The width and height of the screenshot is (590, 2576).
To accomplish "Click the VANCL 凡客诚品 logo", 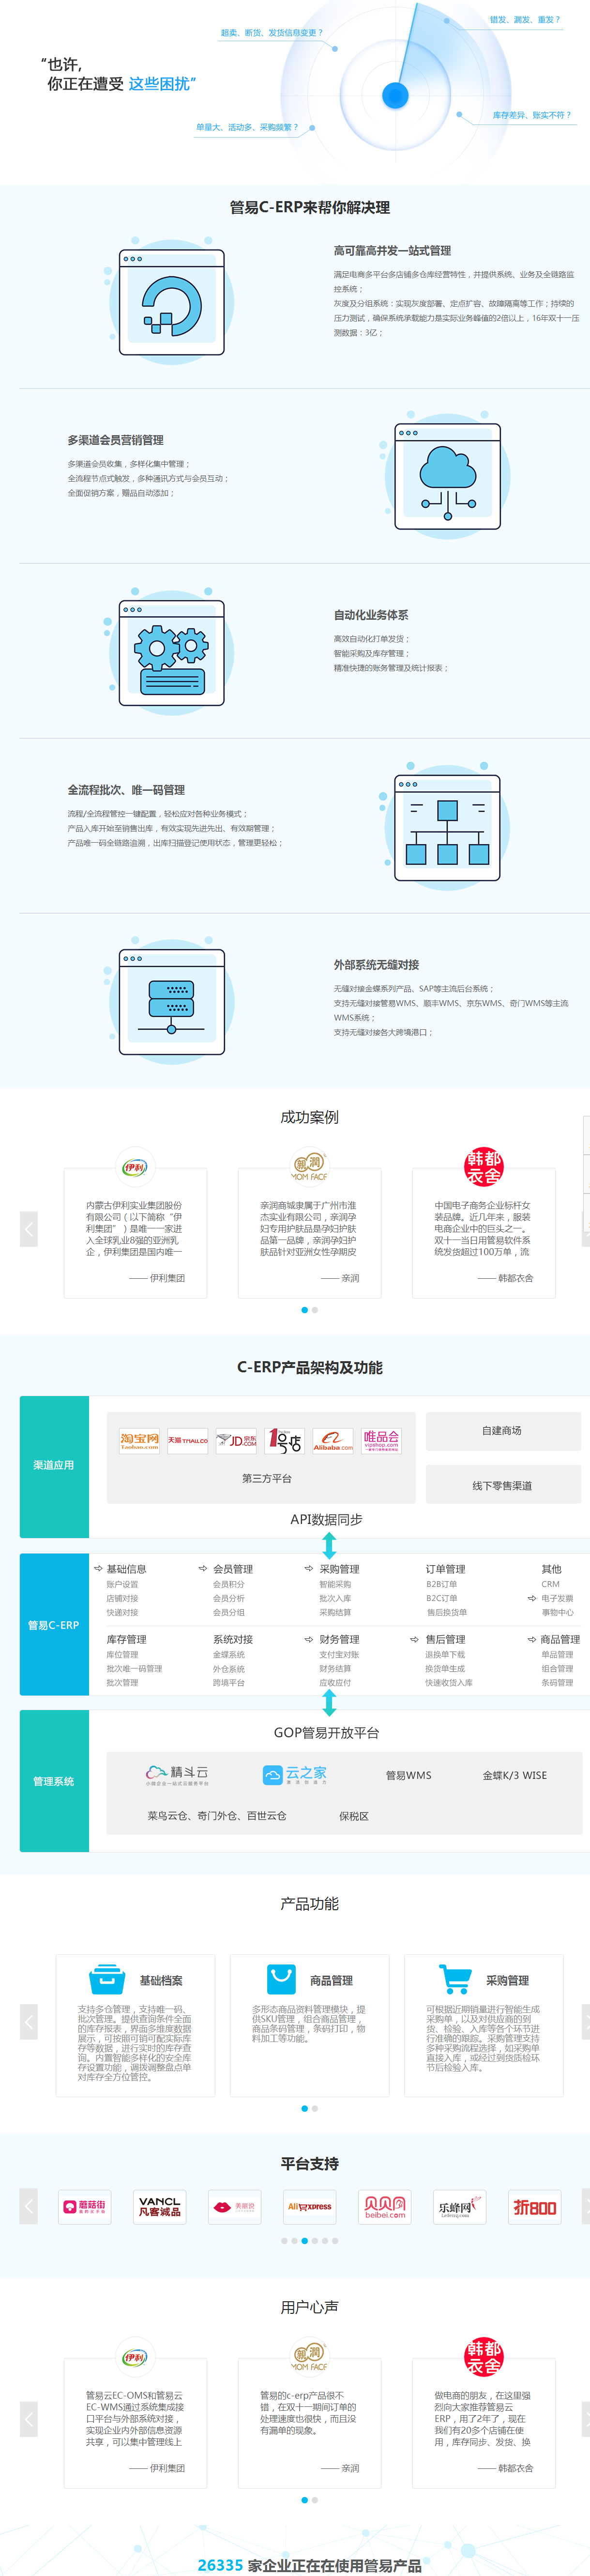I will point(160,2207).
